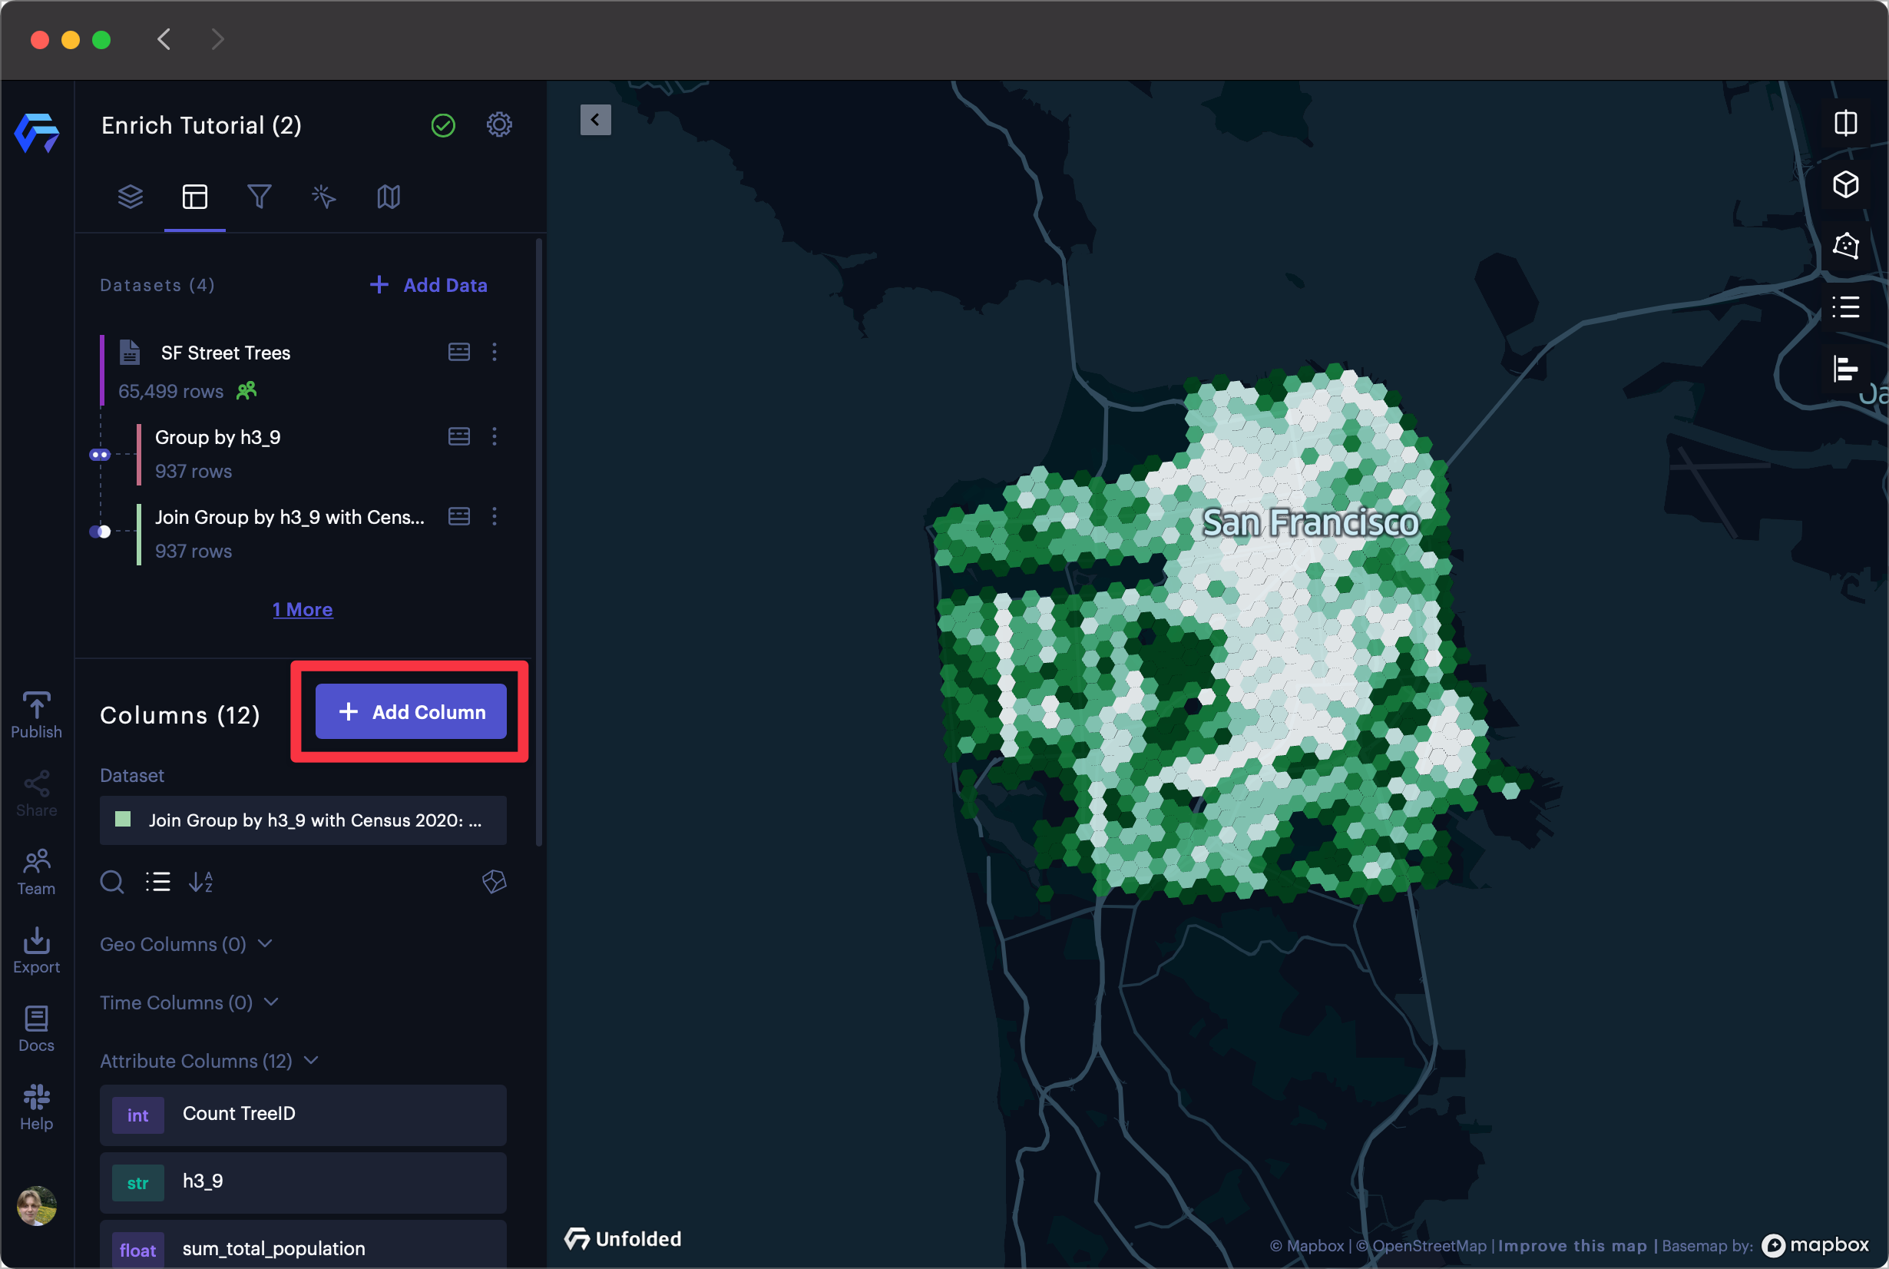Open the draw on map tool
Image resolution: width=1889 pixels, height=1269 pixels.
pos(1845,245)
